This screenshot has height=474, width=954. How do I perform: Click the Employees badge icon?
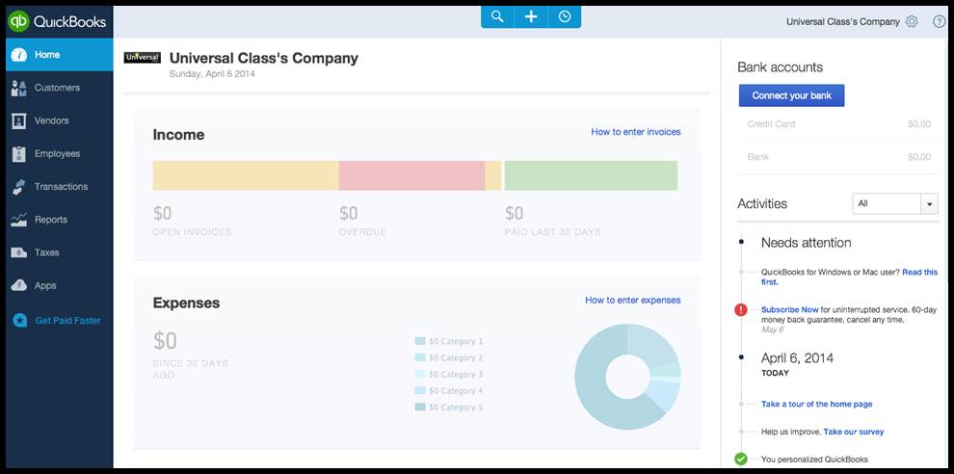19,154
